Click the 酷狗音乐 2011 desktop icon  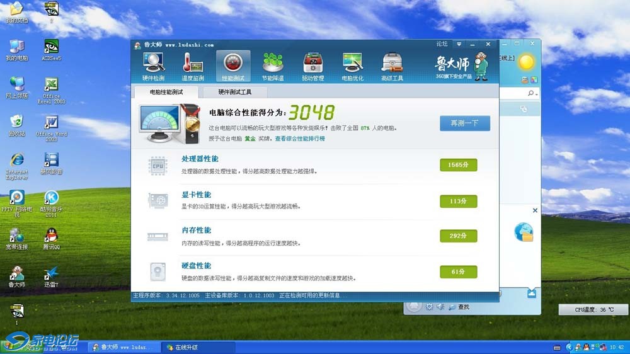coord(51,202)
